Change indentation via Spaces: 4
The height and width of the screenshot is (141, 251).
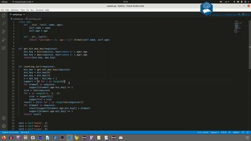(215, 132)
